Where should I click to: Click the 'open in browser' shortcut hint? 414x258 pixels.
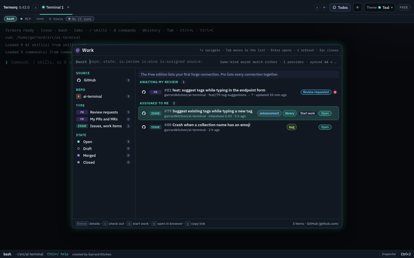pyautogui.click(x=167, y=224)
